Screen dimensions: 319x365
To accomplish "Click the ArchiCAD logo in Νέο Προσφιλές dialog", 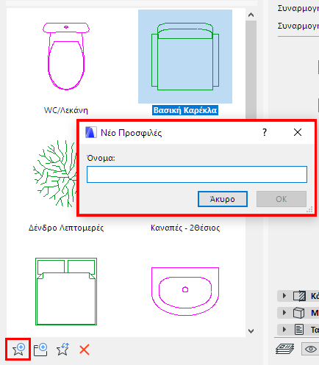I will click(90, 132).
